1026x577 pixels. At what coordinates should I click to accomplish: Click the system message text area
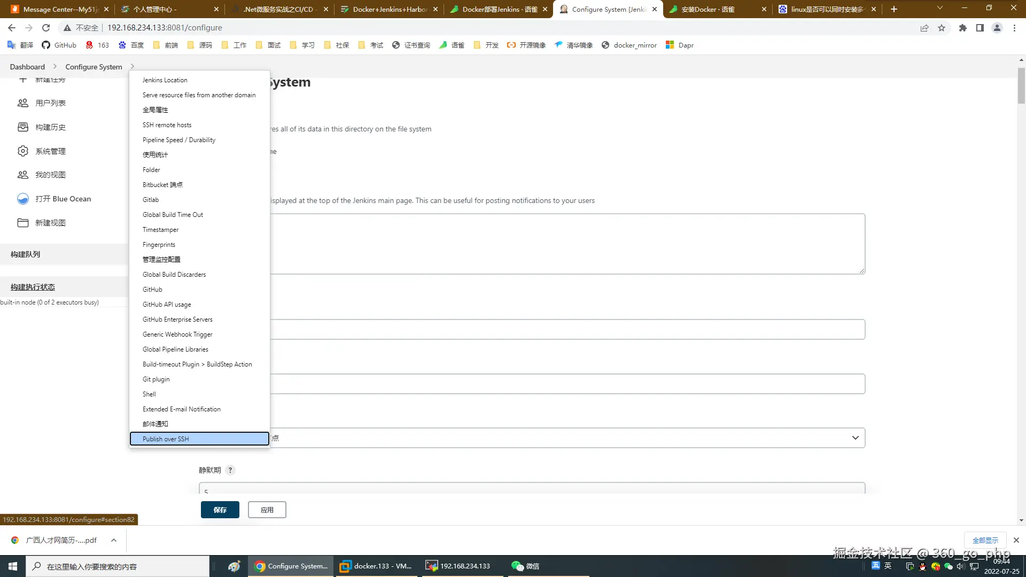point(566,244)
